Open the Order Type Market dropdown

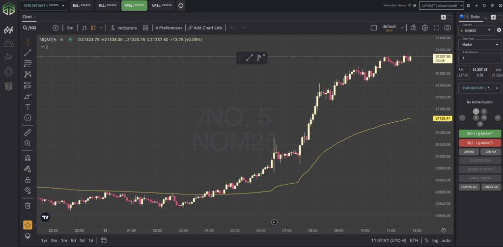[x=480, y=44]
